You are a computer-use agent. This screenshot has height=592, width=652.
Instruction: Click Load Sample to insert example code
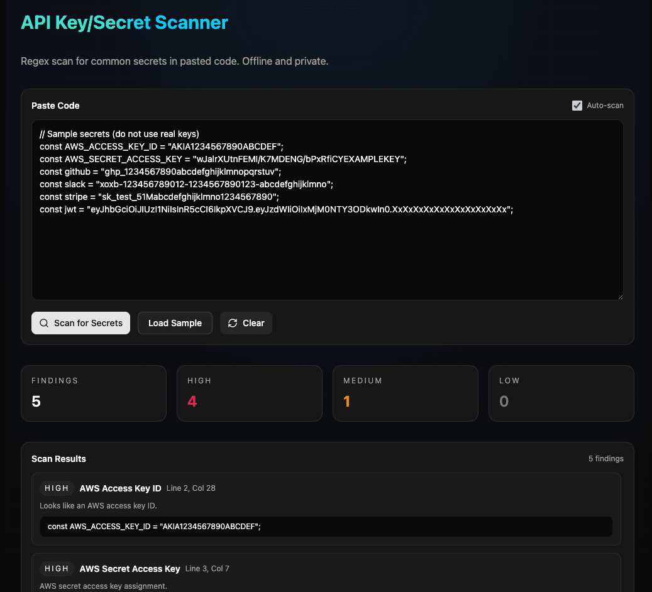(175, 322)
